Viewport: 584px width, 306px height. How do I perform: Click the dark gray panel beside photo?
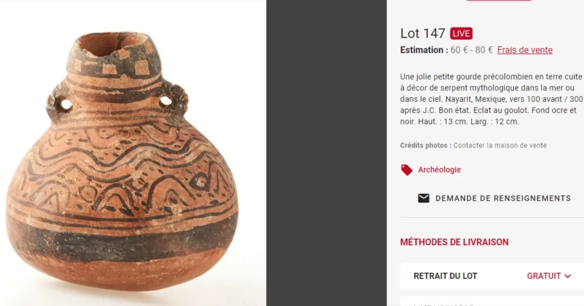(327, 153)
